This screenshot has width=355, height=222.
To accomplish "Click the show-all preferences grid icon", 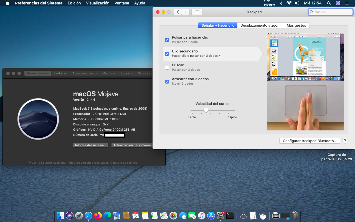I will tap(197, 12).
